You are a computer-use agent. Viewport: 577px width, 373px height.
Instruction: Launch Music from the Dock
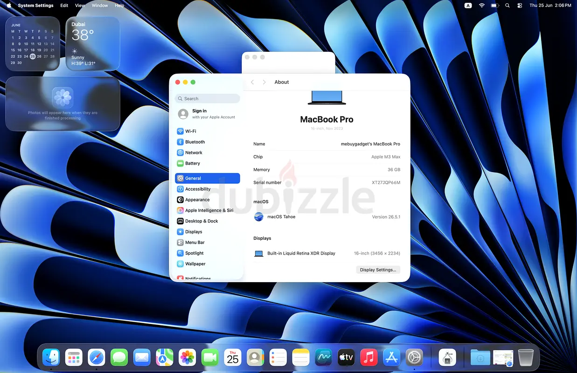pos(369,358)
